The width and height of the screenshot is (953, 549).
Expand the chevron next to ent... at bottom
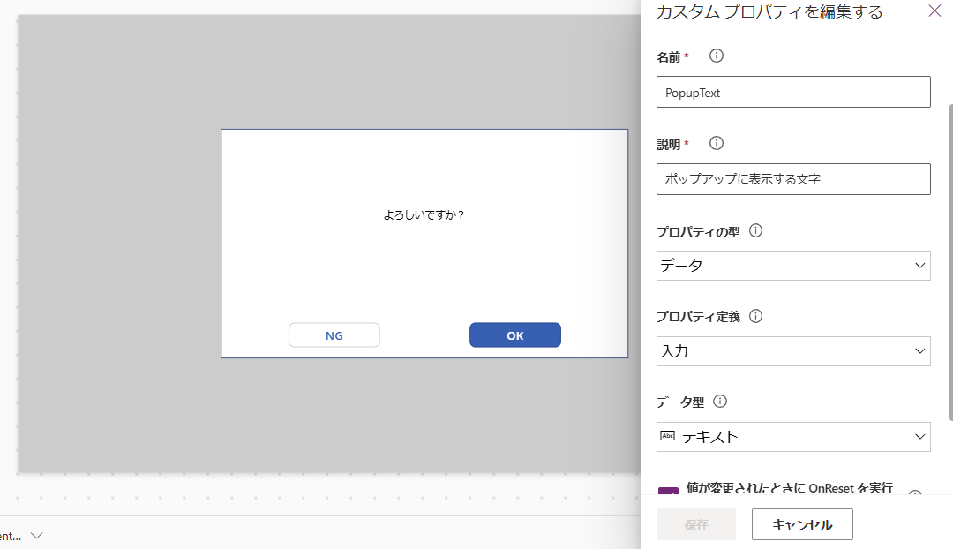(x=36, y=536)
